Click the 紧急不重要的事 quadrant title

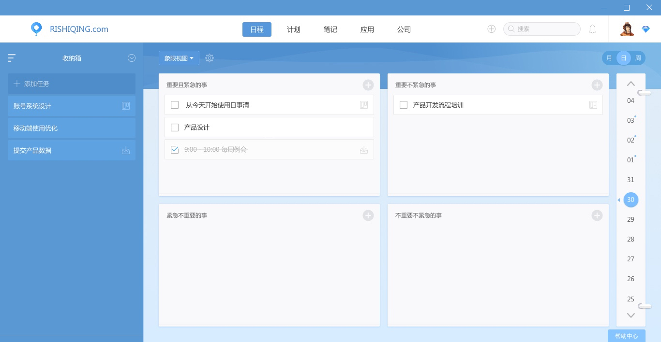[187, 215]
